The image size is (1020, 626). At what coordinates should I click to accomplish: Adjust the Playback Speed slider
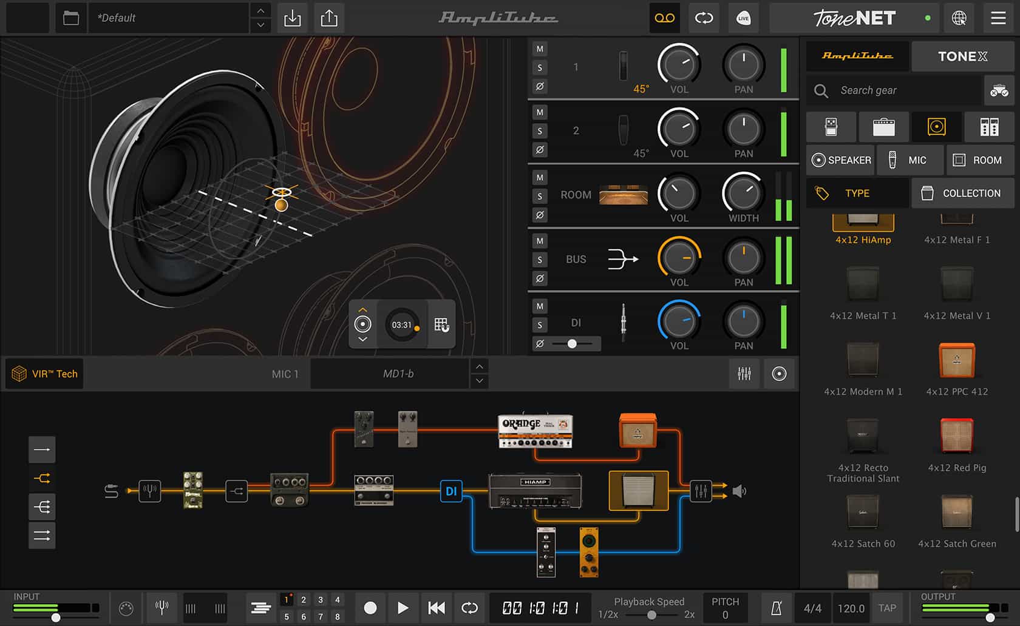click(653, 614)
